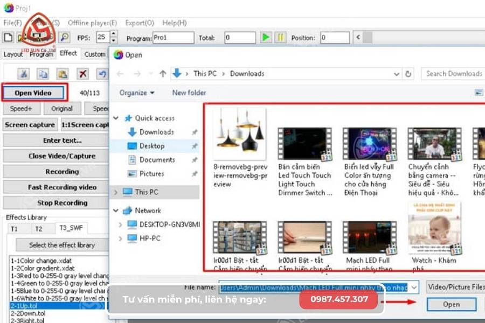Start playback with the green play icon
Image resolution: width=485 pixels, height=323 pixels.
[x=266, y=38]
